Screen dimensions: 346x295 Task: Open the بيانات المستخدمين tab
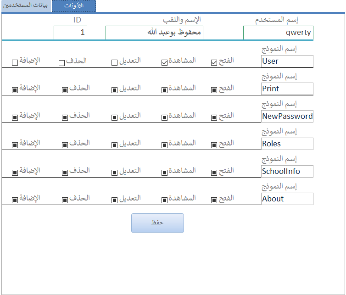pyautogui.click(x=26, y=6)
